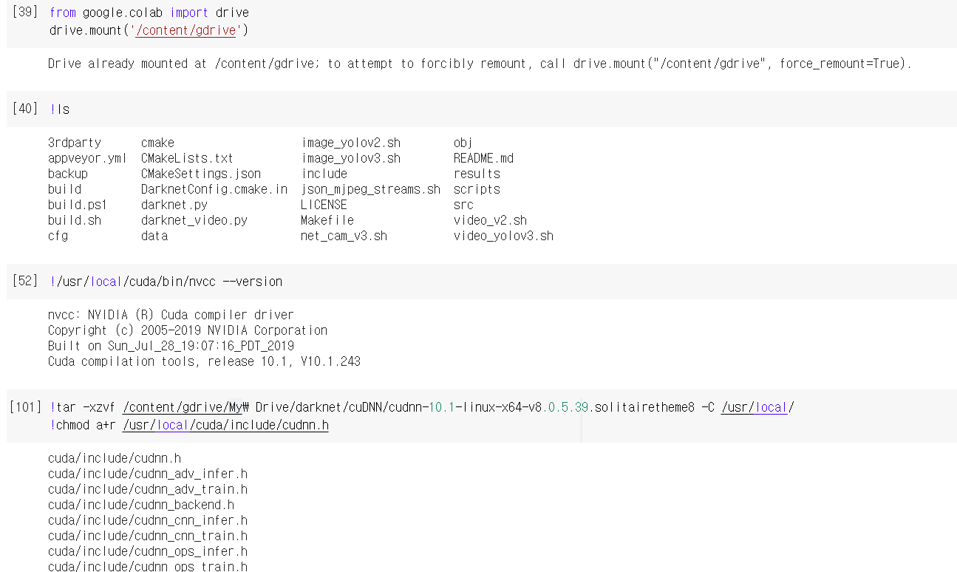The height and width of the screenshot is (572, 957).
Task: Click 'cuda/include/cudnn_backend.h' output line
Action: pyautogui.click(x=141, y=505)
